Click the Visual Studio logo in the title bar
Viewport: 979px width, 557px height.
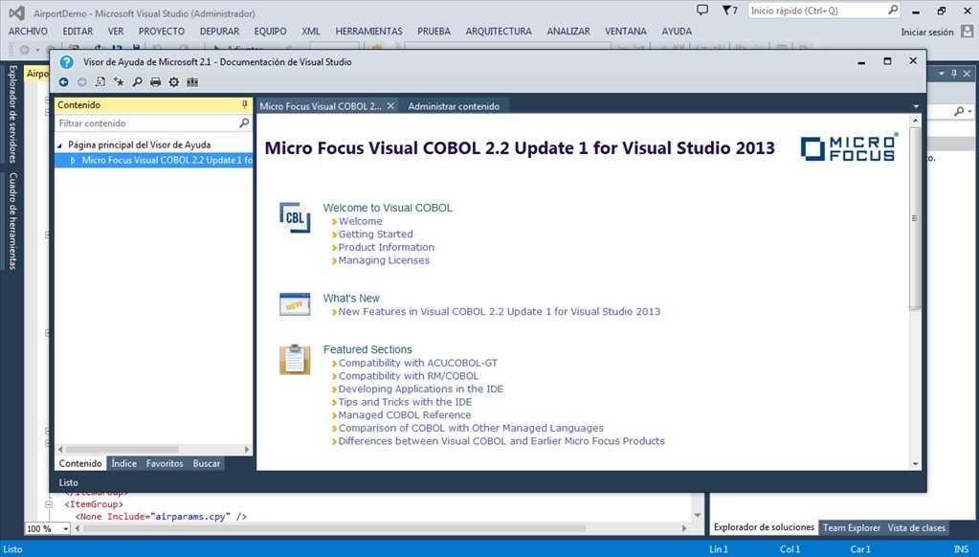pyautogui.click(x=17, y=13)
